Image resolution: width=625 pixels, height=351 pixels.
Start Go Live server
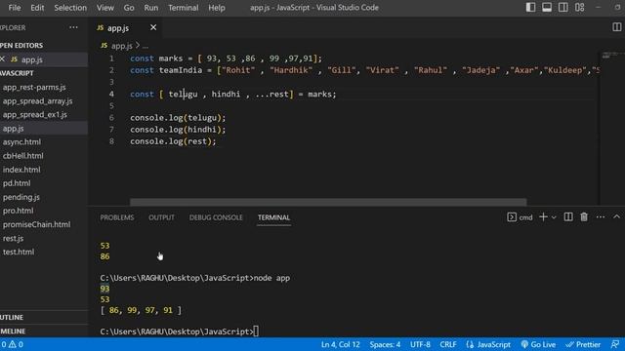click(538, 344)
